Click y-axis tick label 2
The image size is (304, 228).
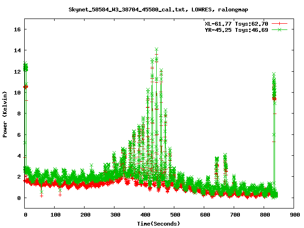[x=19, y=177]
